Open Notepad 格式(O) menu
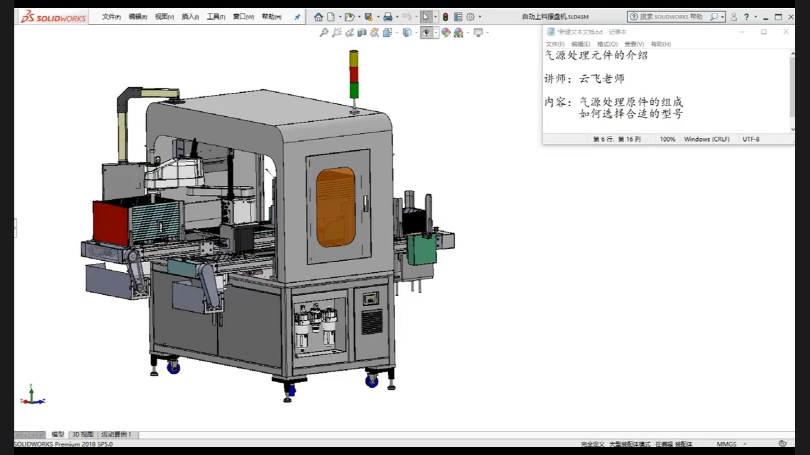 (x=607, y=44)
